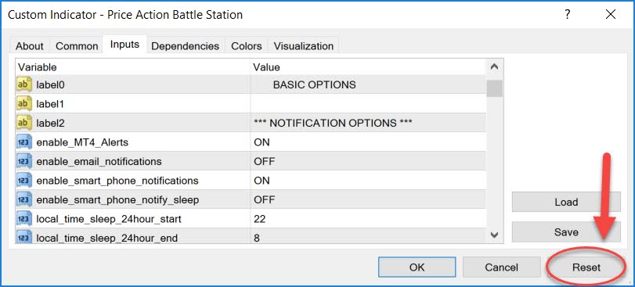Select the string icon beside label2
Screen dimensions: 635x287
[x=24, y=123]
